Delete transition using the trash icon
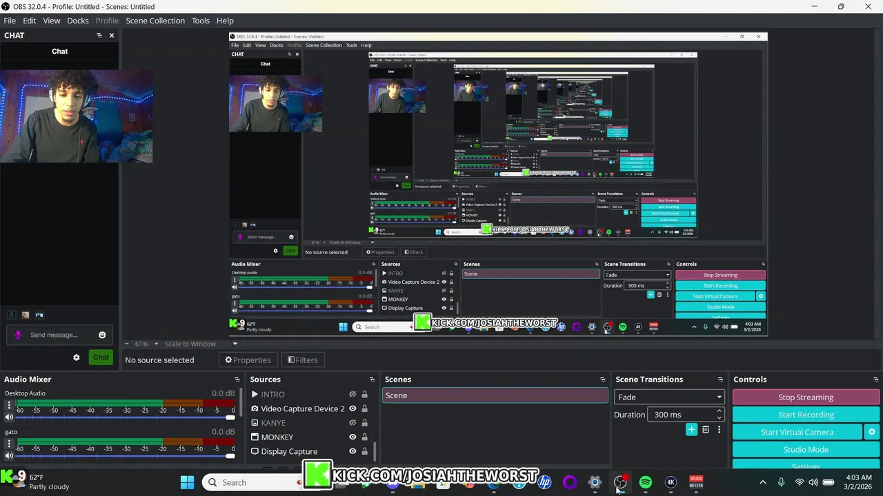 click(706, 430)
